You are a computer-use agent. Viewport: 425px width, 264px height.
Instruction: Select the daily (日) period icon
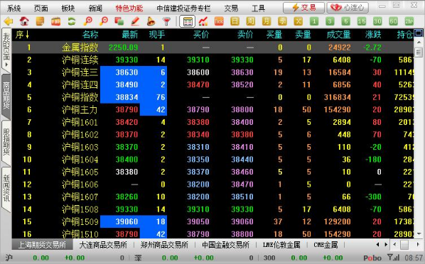(235, 21)
